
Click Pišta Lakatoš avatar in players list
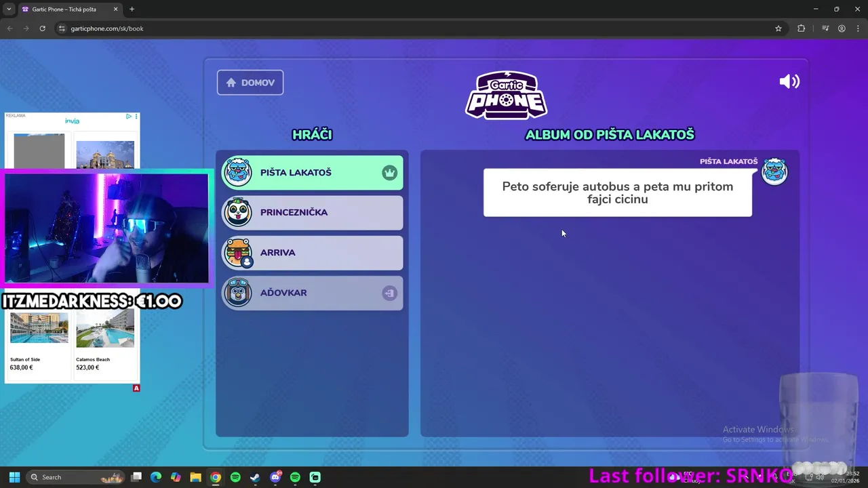click(x=238, y=172)
